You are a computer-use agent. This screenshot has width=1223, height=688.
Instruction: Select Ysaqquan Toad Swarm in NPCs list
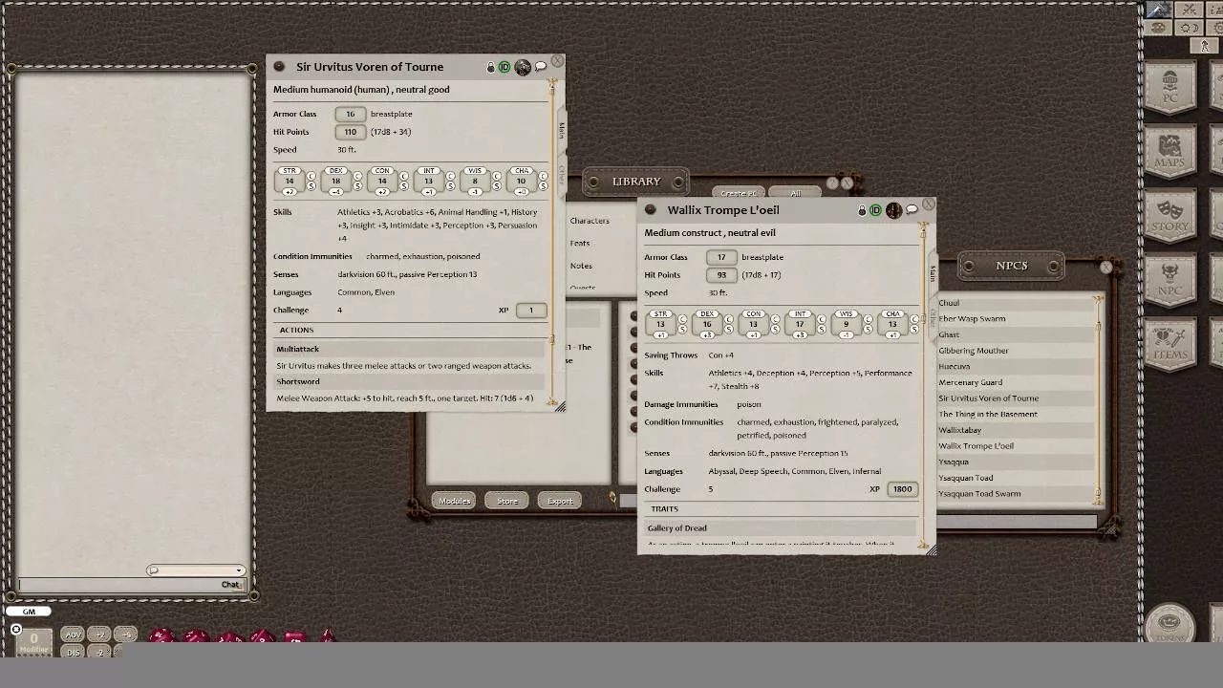pyautogui.click(x=1016, y=494)
